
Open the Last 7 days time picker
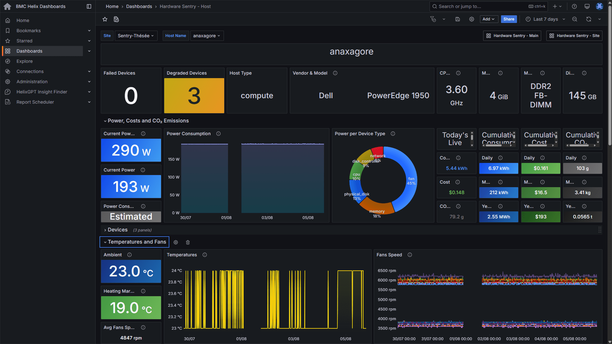(545, 19)
